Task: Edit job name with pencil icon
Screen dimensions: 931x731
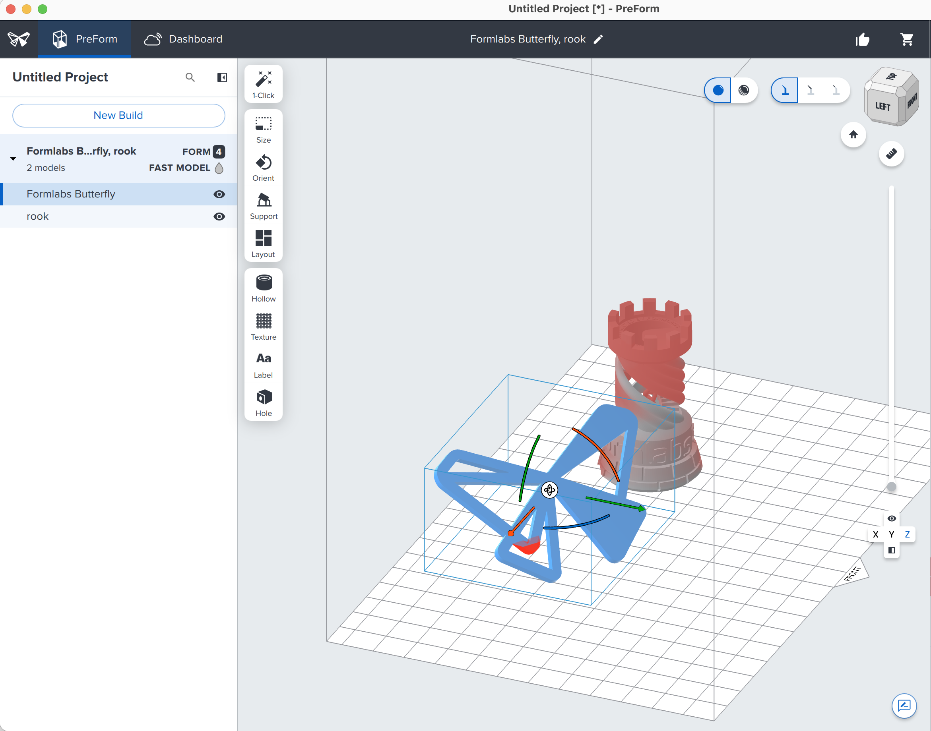Action: pos(598,39)
